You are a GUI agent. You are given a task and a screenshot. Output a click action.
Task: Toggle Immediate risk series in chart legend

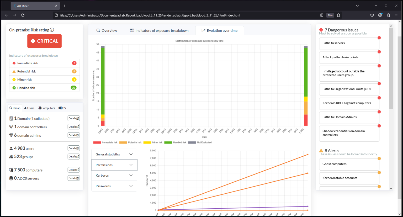click(x=105, y=142)
